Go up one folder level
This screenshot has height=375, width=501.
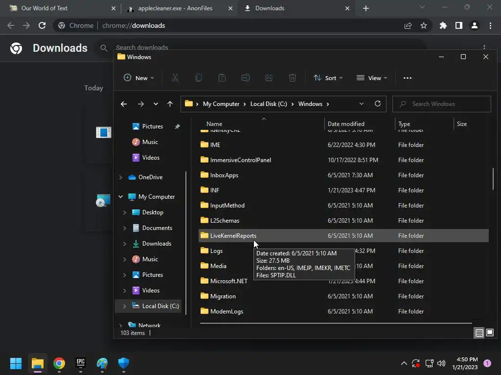click(170, 104)
